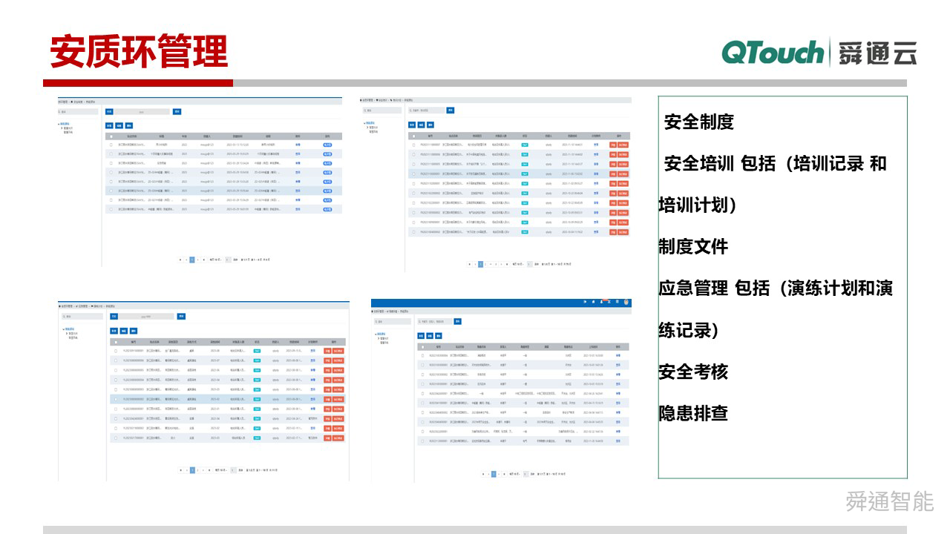
Task: Click the breadcrumb home icon above the training table
Action: point(360,100)
